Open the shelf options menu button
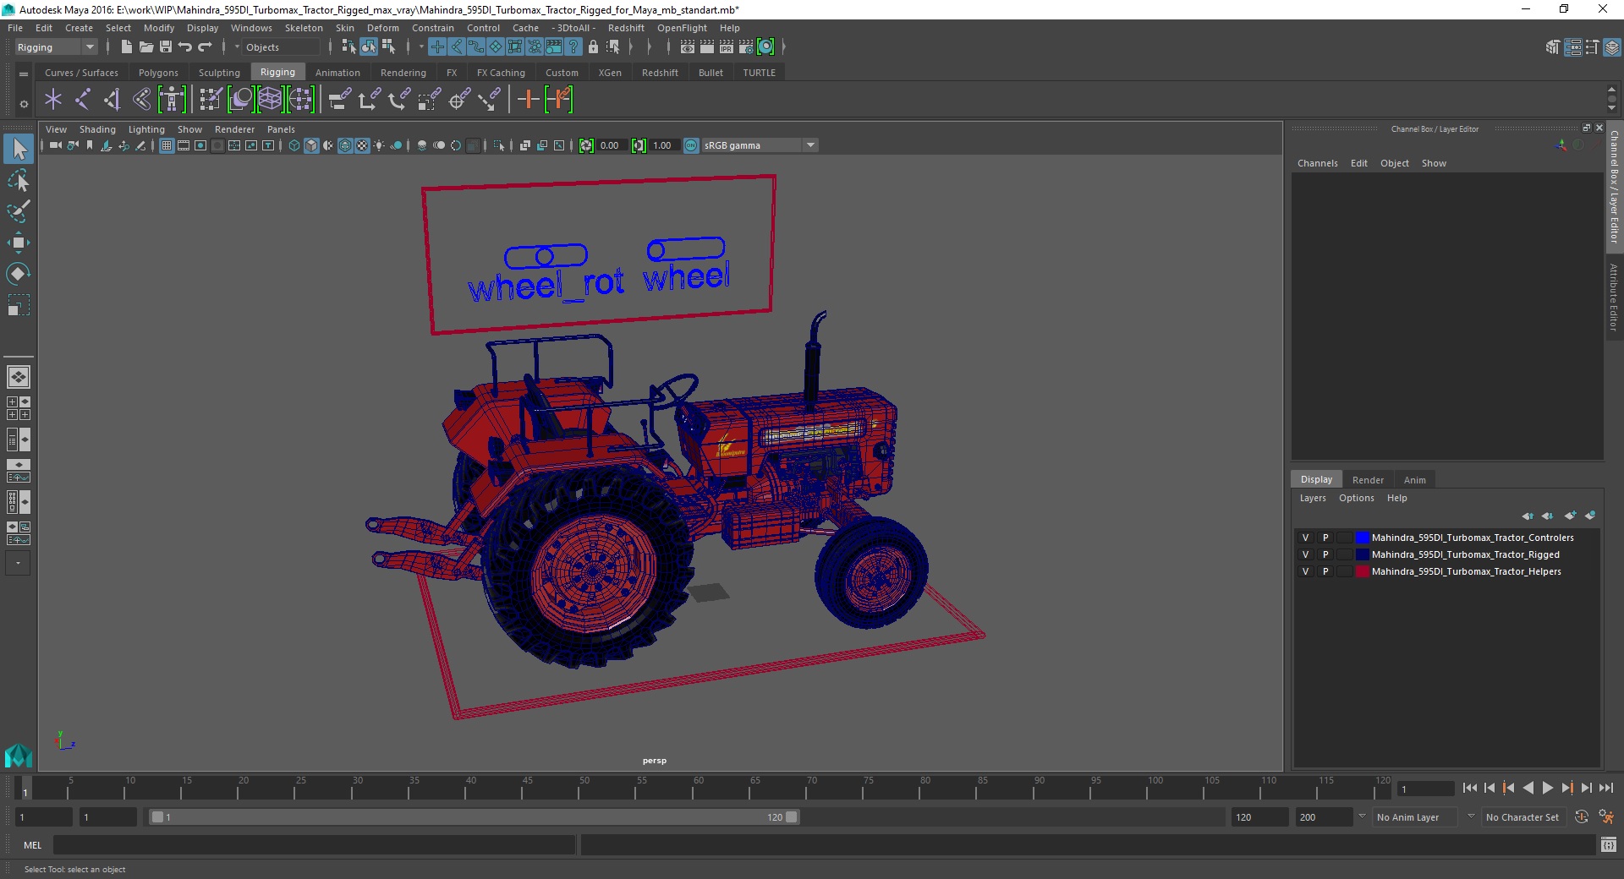The height and width of the screenshot is (879, 1624). 24,105
